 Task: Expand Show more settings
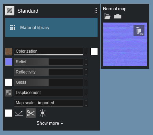click(50, 123)
